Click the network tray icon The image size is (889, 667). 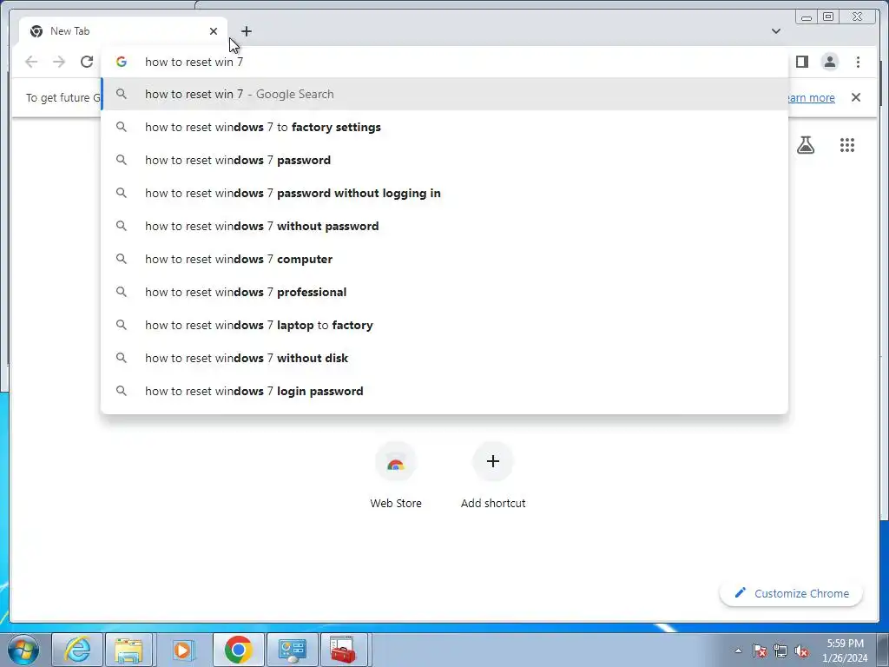pos(780,650)
